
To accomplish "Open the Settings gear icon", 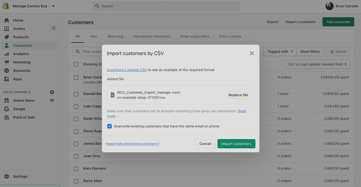I will coord(6,176).
